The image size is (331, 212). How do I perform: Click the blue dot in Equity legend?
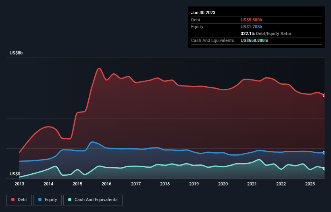40,200
